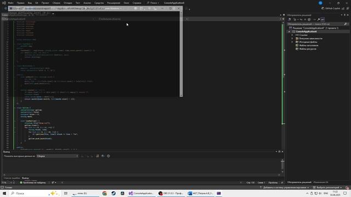The height and width of the screenshot is (197, 351).
Task: Expand the Внешние зависимости node
Action: (292, 38)
